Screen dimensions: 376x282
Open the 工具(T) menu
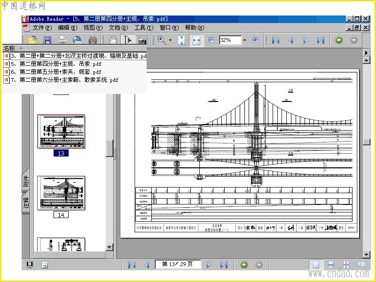pyautogui.click(x=144, y=28)
